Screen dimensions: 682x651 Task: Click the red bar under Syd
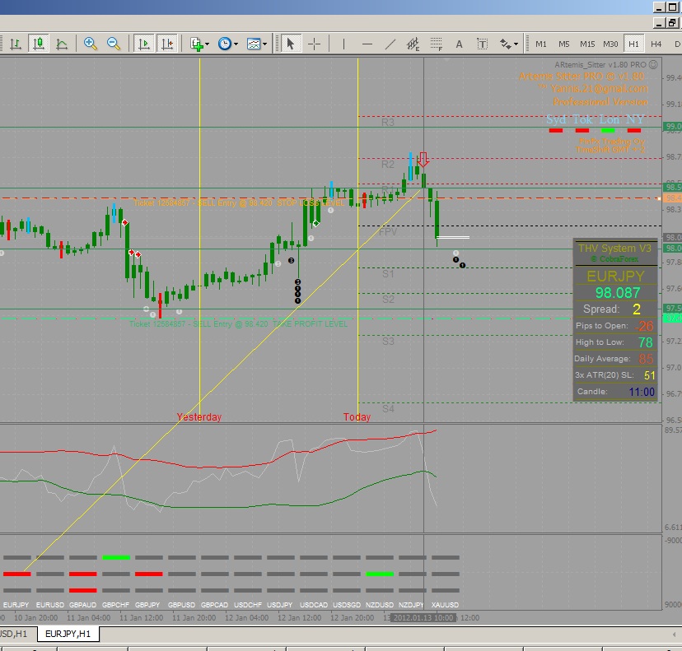556,130
